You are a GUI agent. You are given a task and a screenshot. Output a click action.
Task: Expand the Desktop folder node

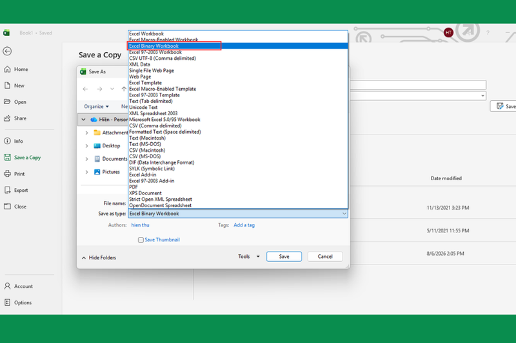click(86, 145)
